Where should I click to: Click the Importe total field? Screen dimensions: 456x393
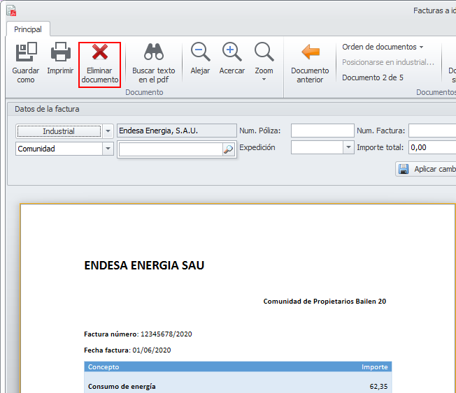point(432,147)
